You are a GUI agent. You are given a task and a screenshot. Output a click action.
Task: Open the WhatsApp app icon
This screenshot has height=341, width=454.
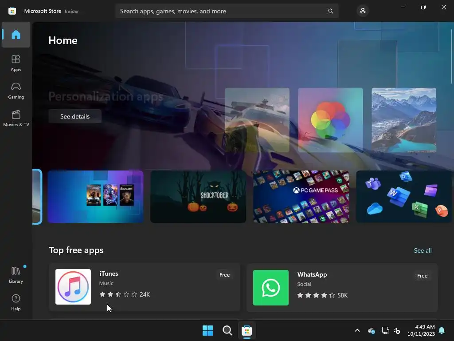point(271,288)
